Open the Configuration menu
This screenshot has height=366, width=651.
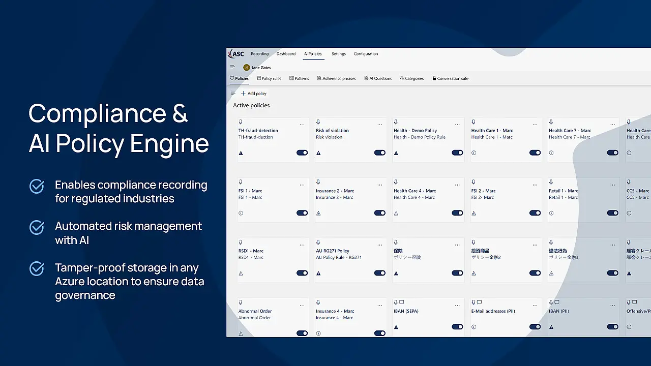point(366,53)
